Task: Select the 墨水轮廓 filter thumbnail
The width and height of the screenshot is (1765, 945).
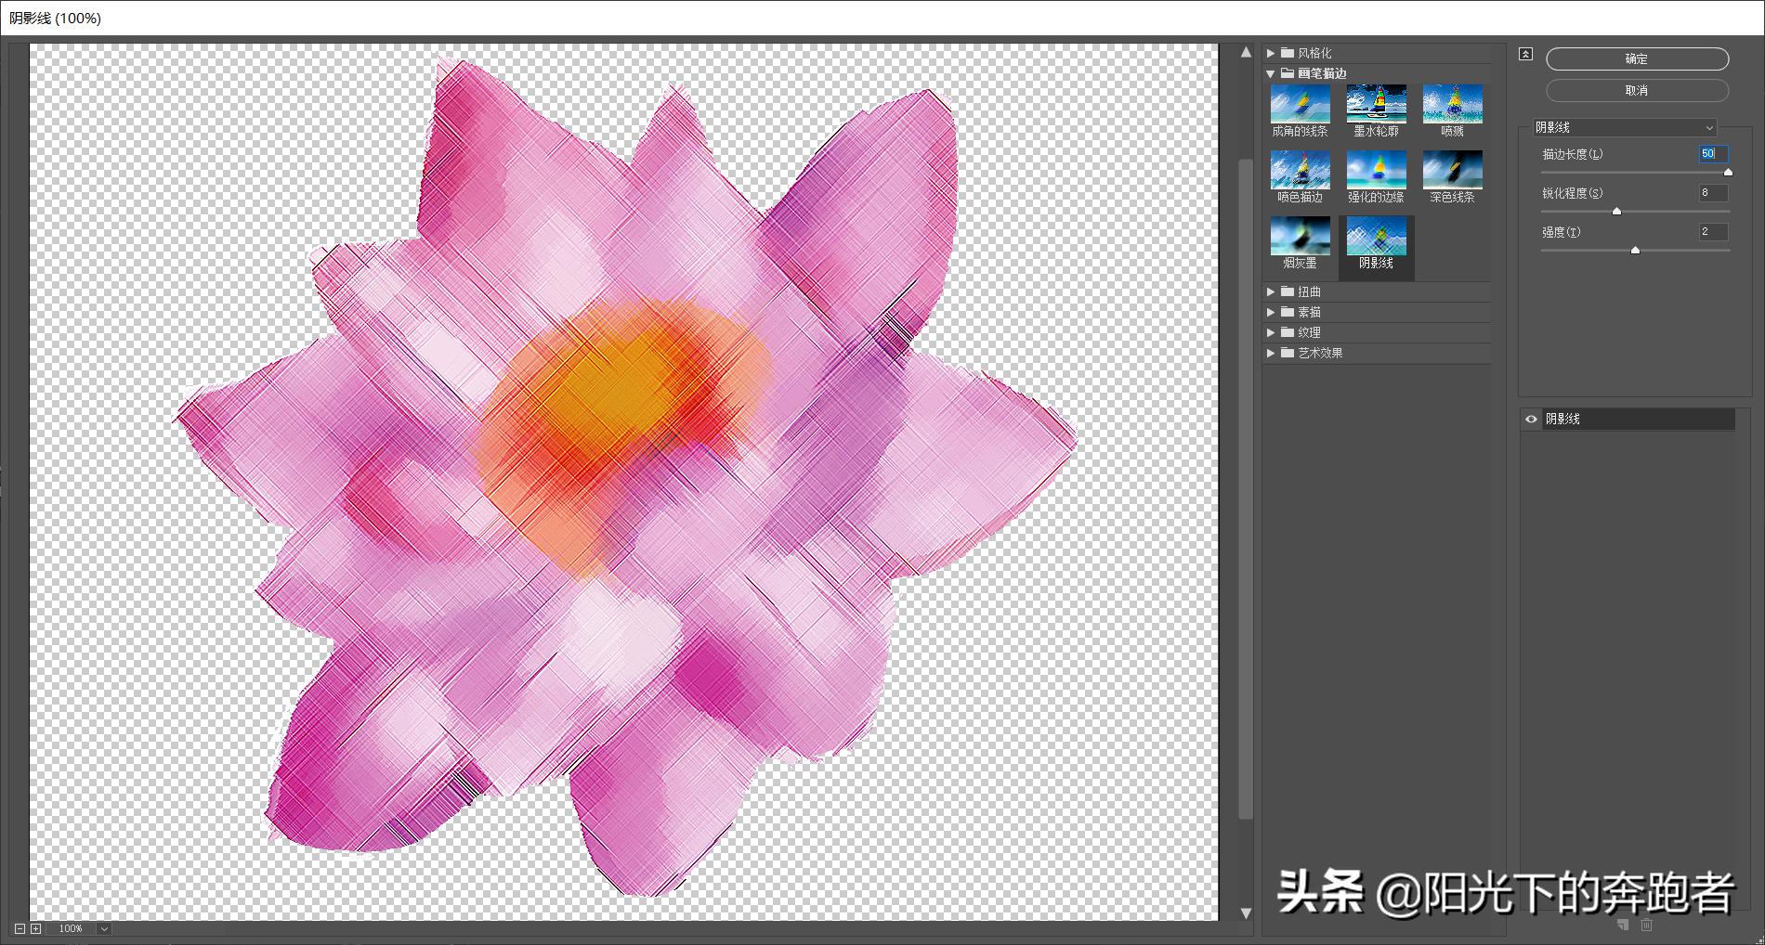Action: coord(1376,102)
